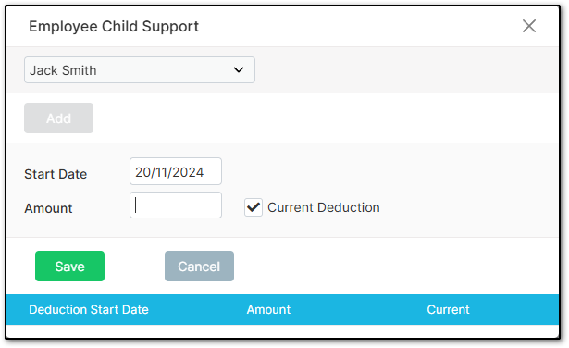The width and height of the screenshot is (569, 348).
Task: Cancel the deduction entry
Action: [199, 266]
